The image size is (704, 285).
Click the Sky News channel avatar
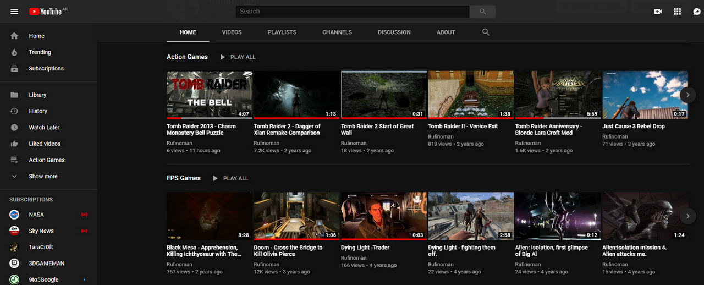(x=14, y=231)
